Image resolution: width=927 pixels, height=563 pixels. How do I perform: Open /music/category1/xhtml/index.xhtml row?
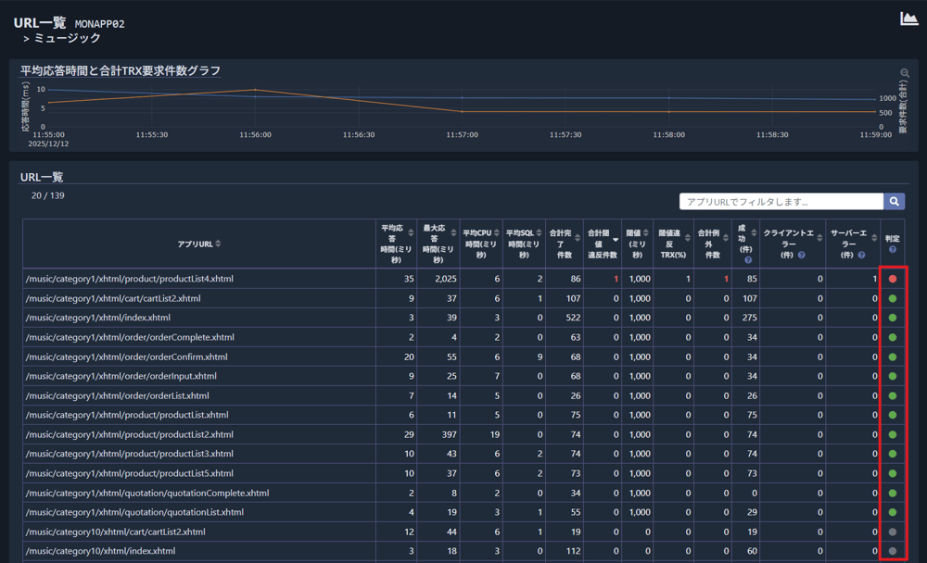[x=98, y=318]
